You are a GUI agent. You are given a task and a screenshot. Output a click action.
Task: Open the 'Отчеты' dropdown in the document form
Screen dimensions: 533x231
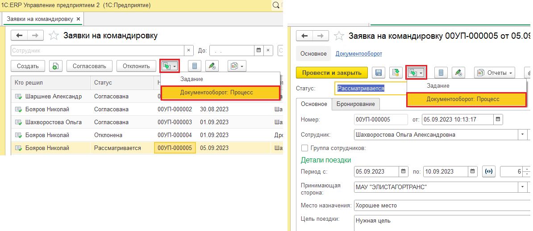(495, 73)
